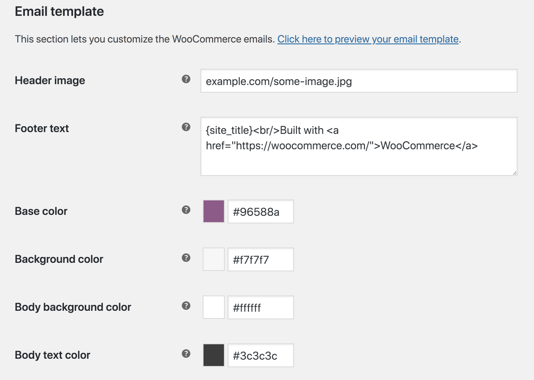Click inside the Footer text textarea
The width and height of the screenshot is (534, 380).
click(x=359, y=158)
